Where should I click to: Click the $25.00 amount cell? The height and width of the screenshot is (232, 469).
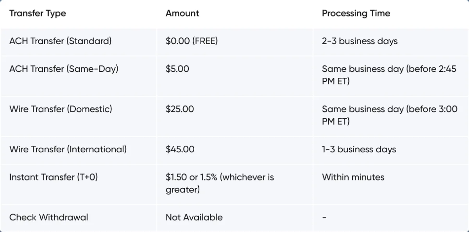[x=180, y=109]
